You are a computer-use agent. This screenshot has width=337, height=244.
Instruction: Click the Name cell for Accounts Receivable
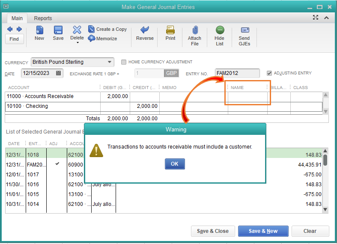248,96
